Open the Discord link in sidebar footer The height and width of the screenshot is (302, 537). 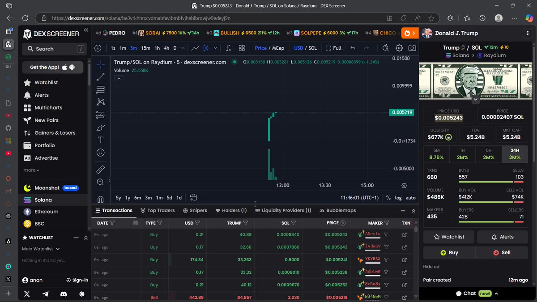(x=64, y=294)
